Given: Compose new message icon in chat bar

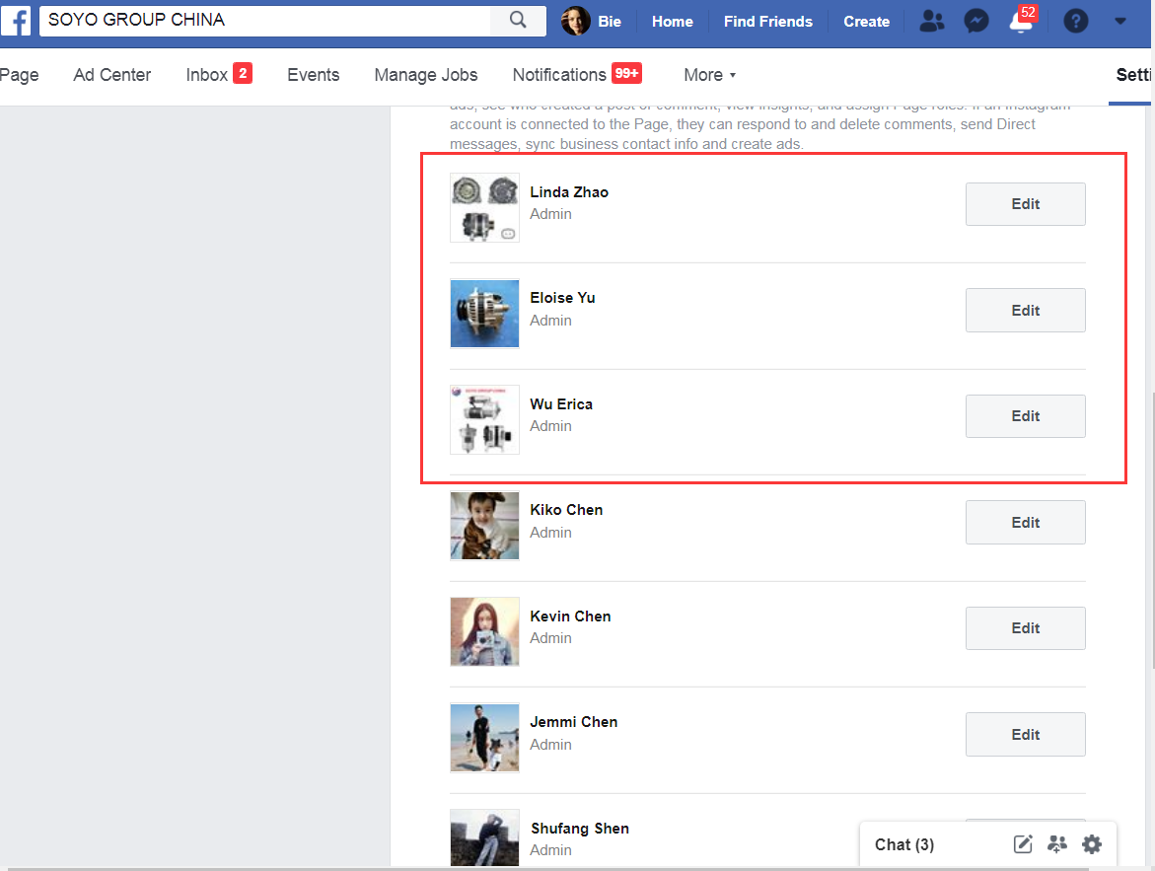Looking at the screenshot, I should tap(1023, 843).
